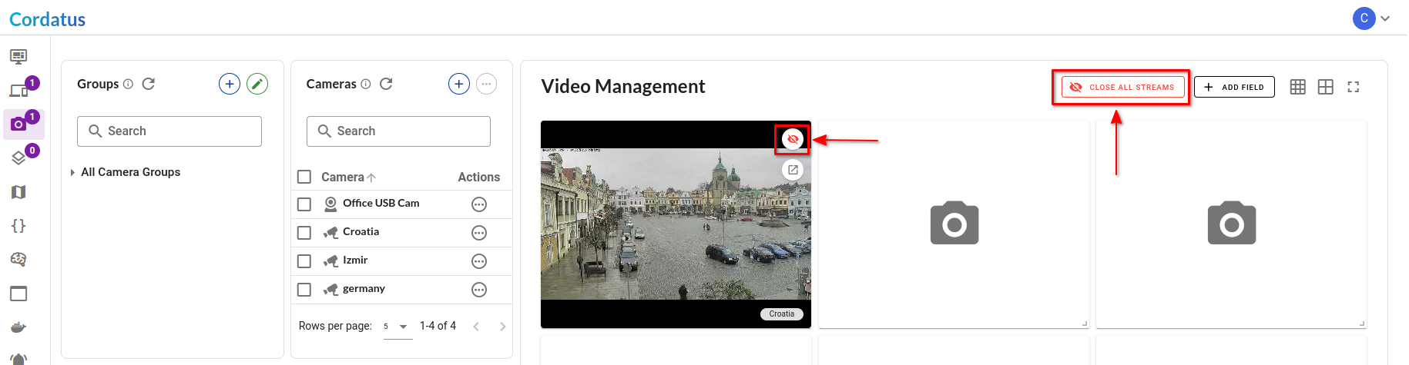The image size is (1409, 365).
Task: Open the rows per page dropdown
Action: point(398,327)
